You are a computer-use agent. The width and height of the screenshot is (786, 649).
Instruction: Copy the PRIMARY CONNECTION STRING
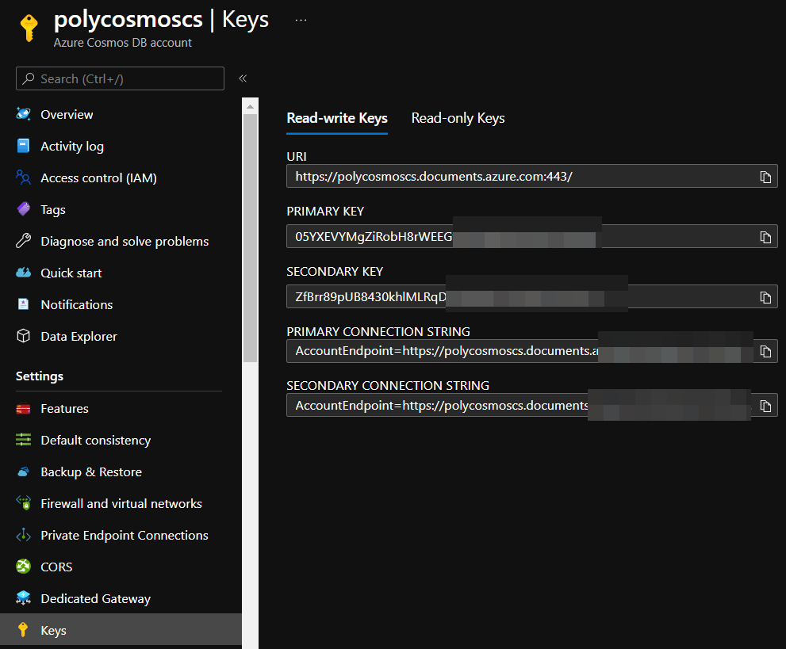(x=765, y=351)
